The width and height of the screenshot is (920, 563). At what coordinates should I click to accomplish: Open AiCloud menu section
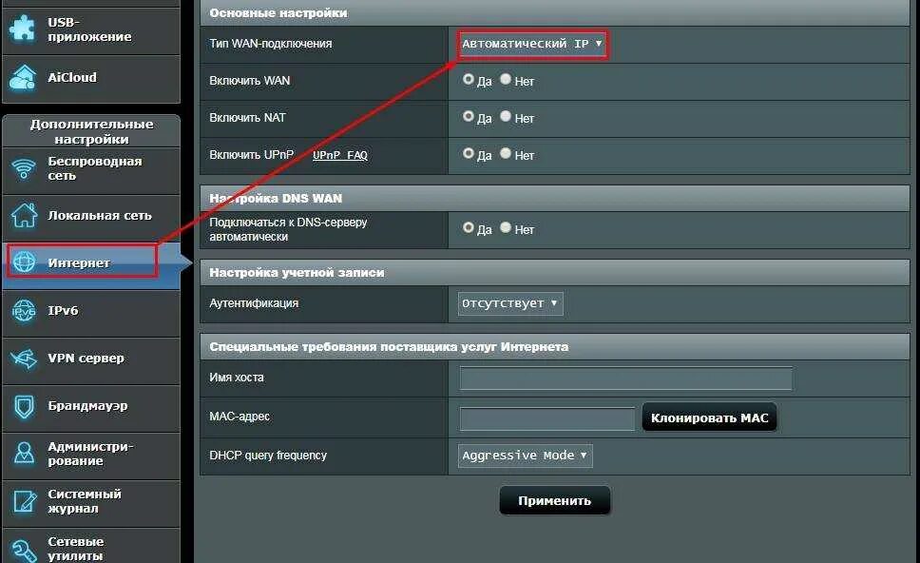tap(91, 79)
